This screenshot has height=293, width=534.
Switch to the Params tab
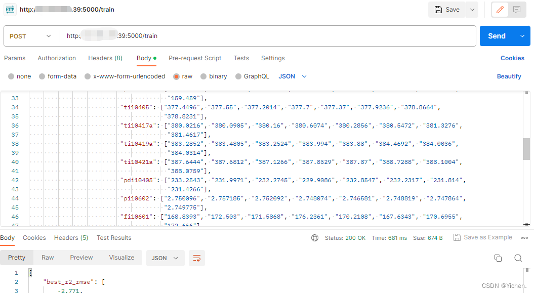15,58
